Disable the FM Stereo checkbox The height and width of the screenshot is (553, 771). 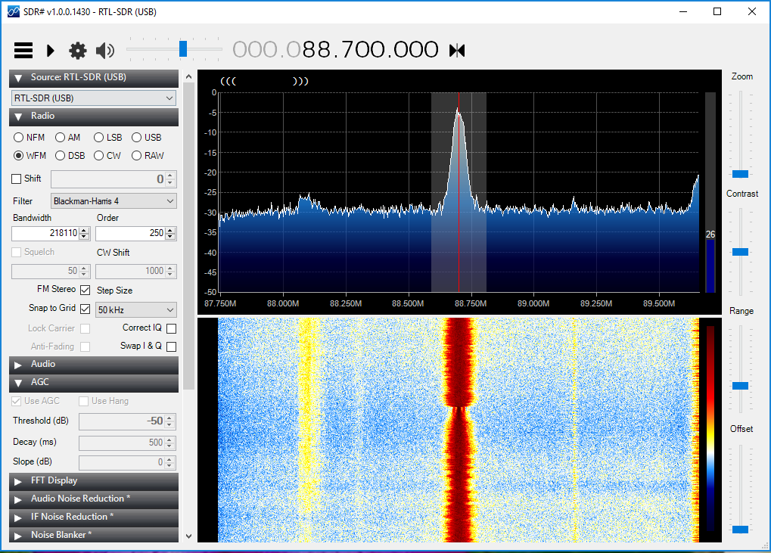click(x=85, y=290)
